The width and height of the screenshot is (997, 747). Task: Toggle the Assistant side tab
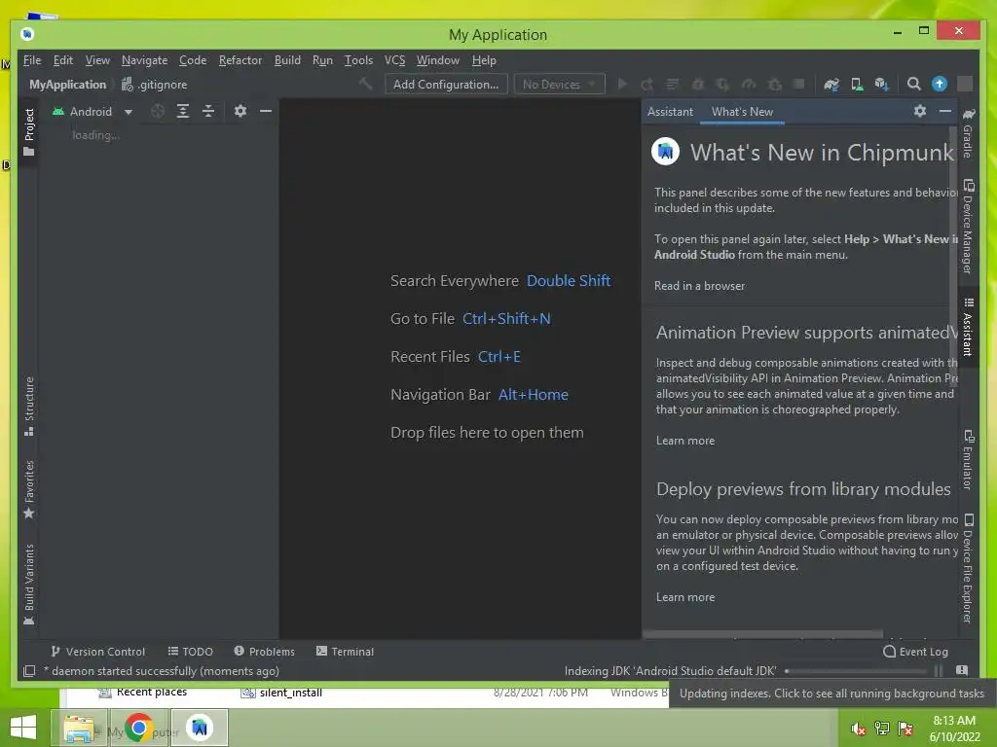968,327
